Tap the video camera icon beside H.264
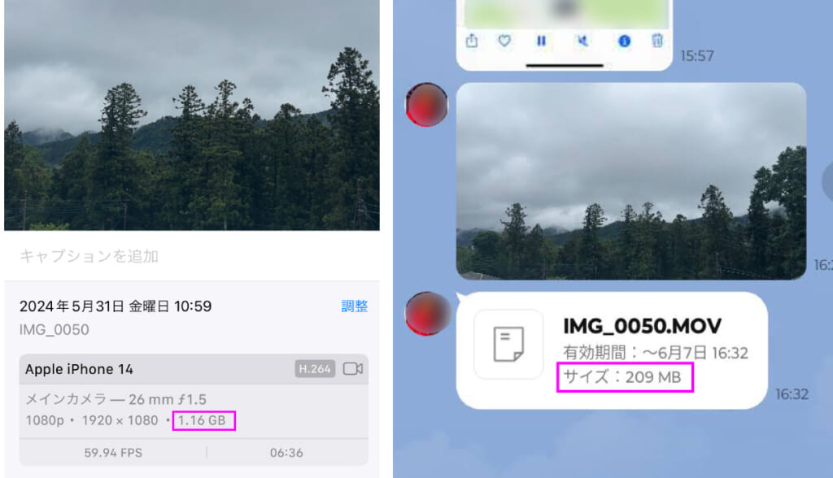This screenshot has width=833, height=478. click(353, 368)
